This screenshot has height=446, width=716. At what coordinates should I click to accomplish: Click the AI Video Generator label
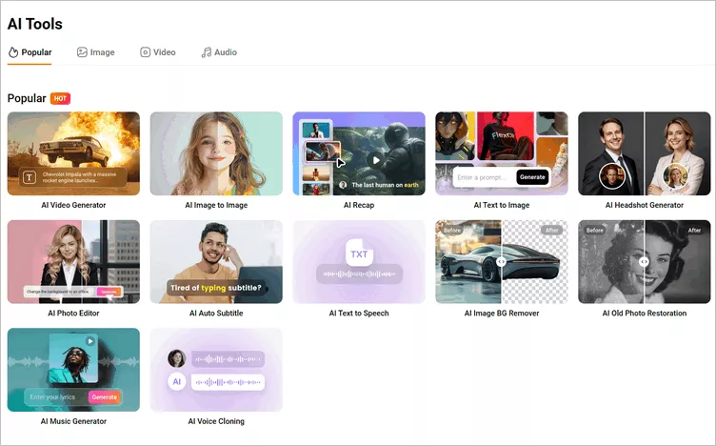coord(73,205)
